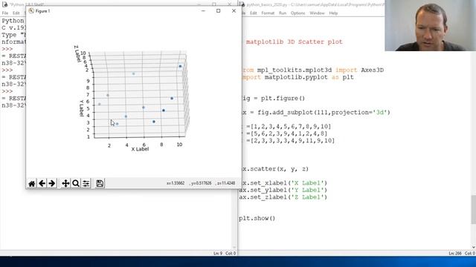Viewport: 476px width, 267px height.
Task: Click the list [2,3,3,3,3,4,9,11,9,10]
Action: point(292,141)
